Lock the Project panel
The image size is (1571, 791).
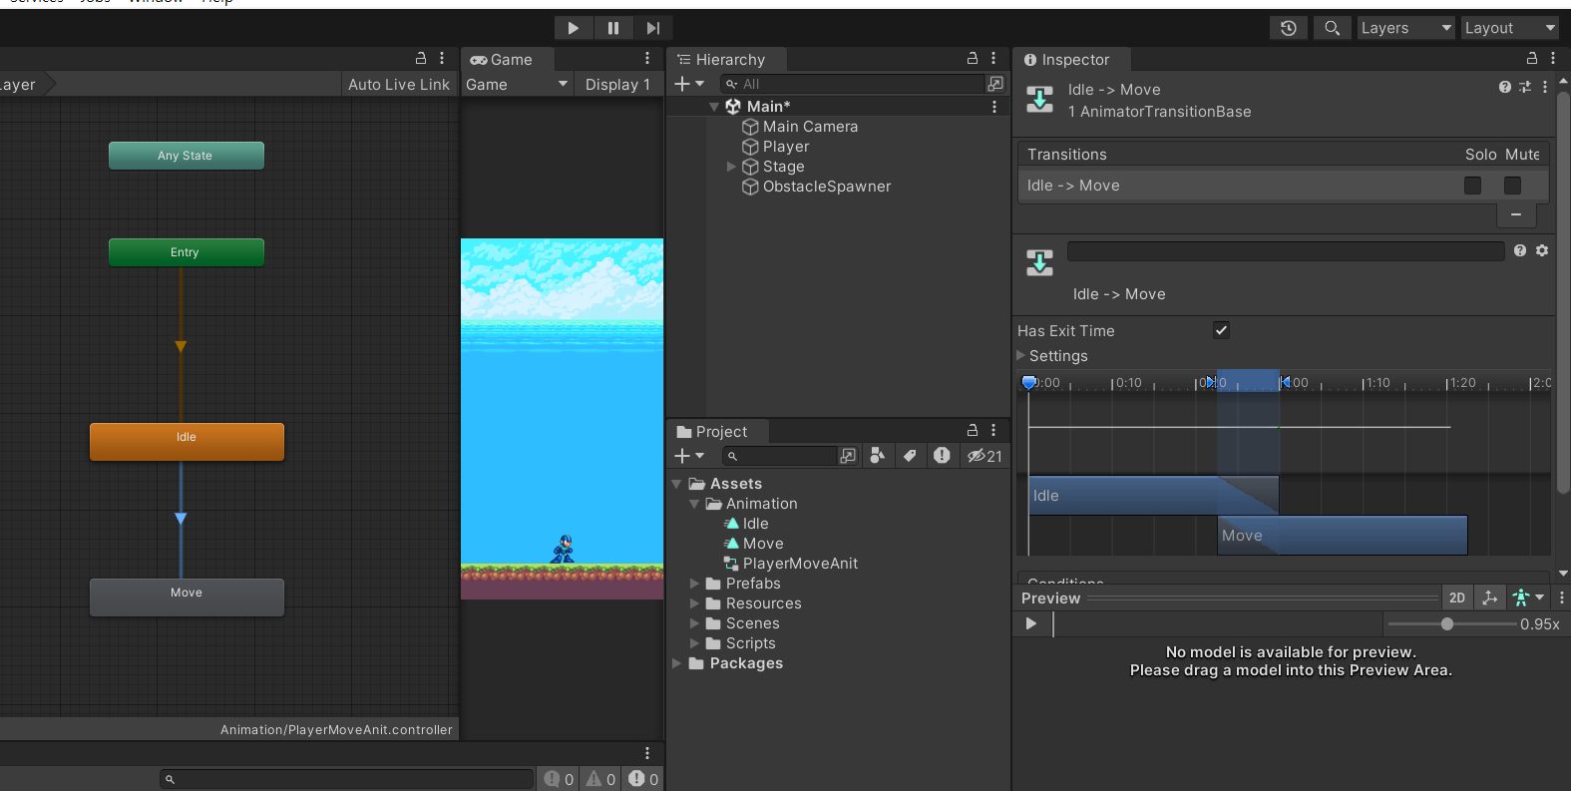(973, 430)
